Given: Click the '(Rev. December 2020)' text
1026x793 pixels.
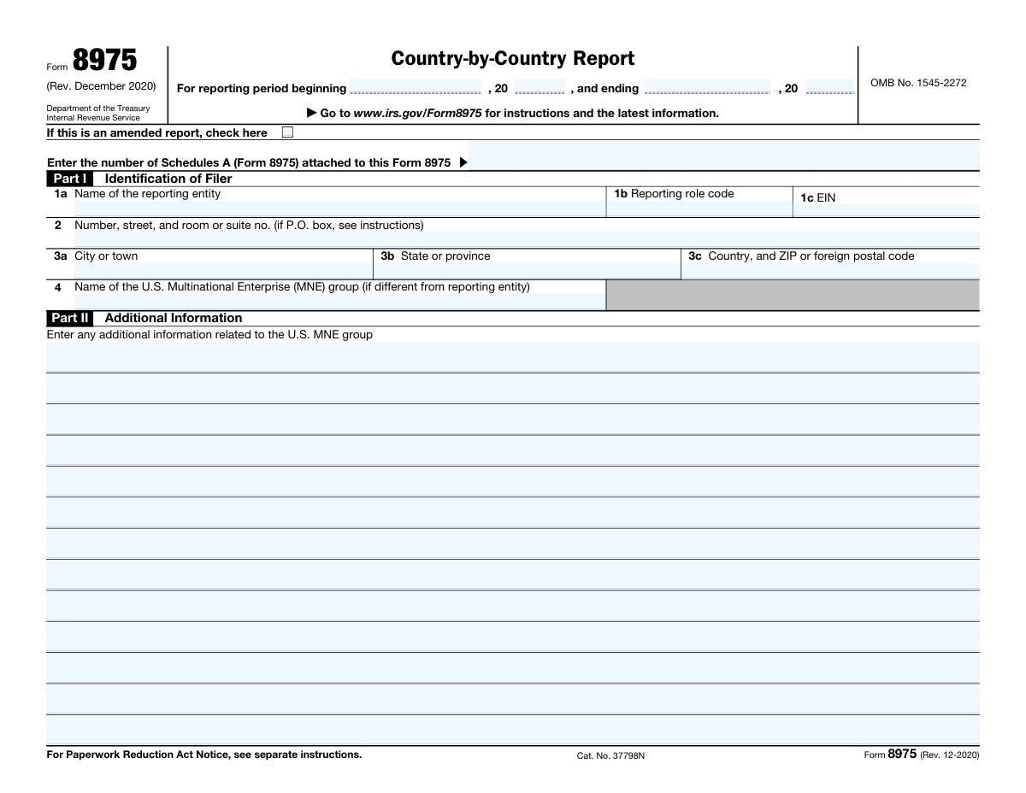Looking at the screenshot, I should click(x=102, y=86).
